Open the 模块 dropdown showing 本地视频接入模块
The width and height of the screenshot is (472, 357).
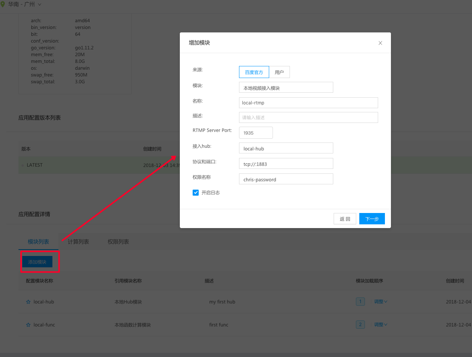pos(286,87)
